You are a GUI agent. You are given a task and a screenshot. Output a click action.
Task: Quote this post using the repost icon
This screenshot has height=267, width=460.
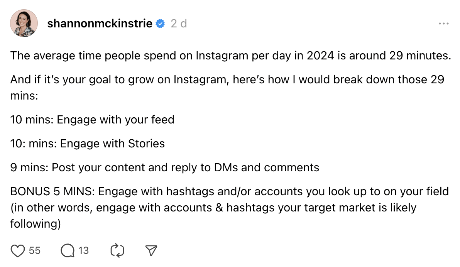[x=117, y=250]
